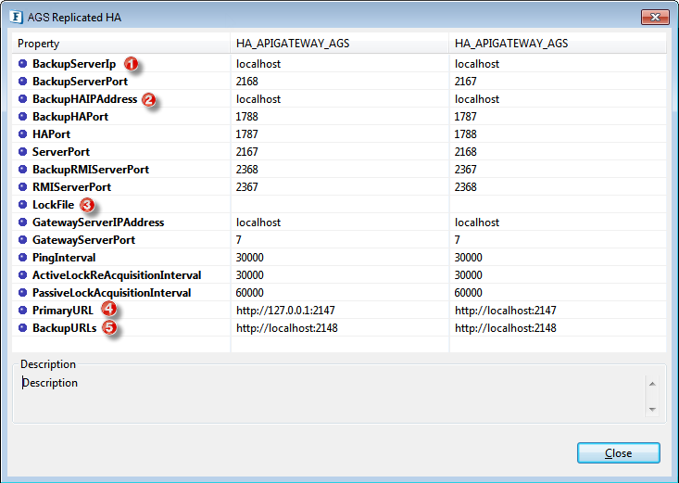Click the bullet icon beside LockFile
Screen dimensions: 679x483
tap(22, 205)
